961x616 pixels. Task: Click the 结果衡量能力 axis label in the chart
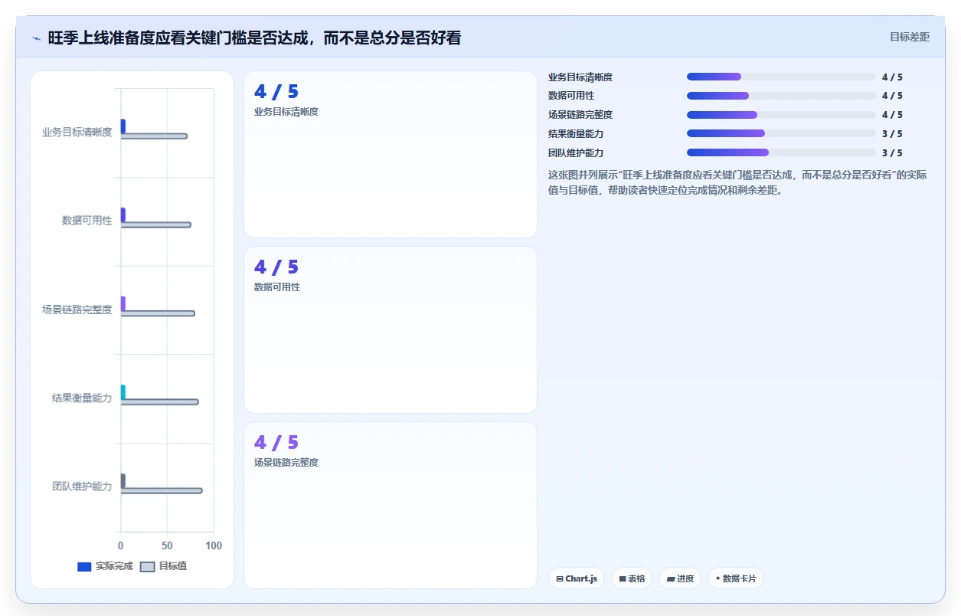(82, 398)
